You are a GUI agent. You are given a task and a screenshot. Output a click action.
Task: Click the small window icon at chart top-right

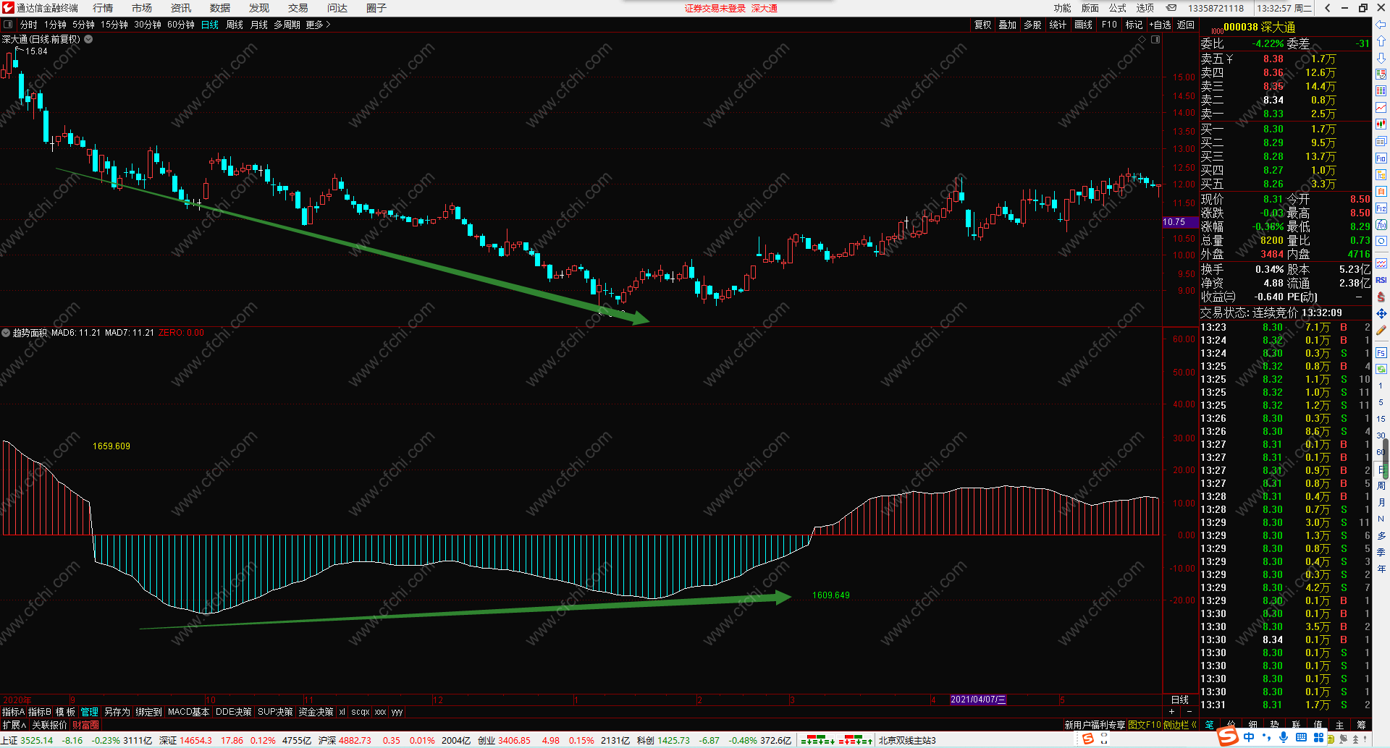point(1155,39)
